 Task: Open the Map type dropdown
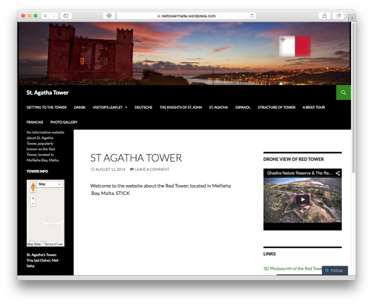point(49,184)
